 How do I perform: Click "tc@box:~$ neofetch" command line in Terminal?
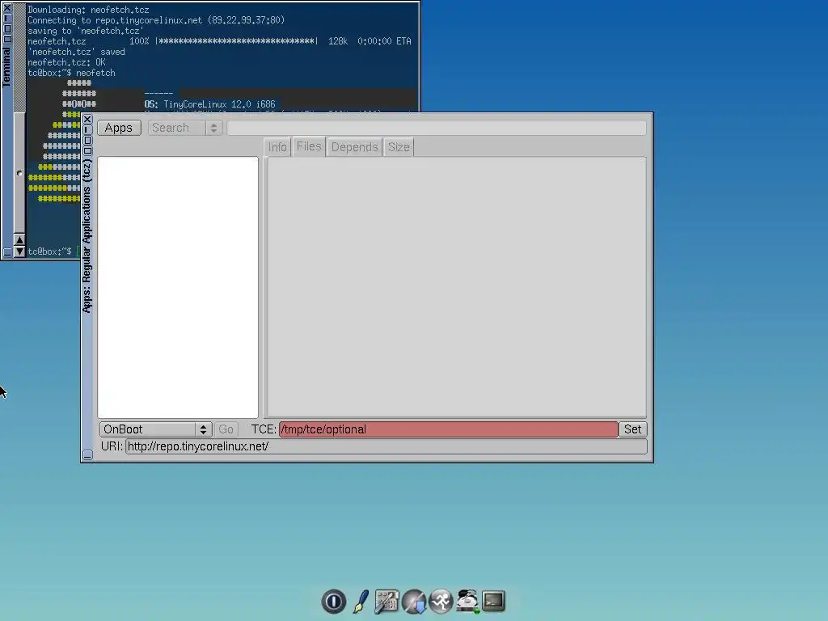click(71, 73)
